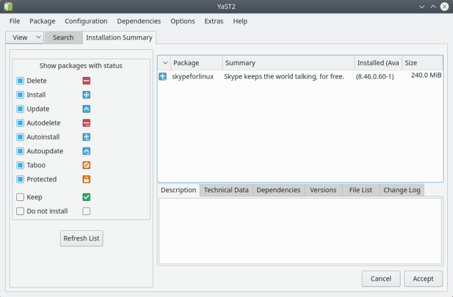Click the 240.0 MiB size cell
The image size is (453, 297).
(x=426, y=75)
